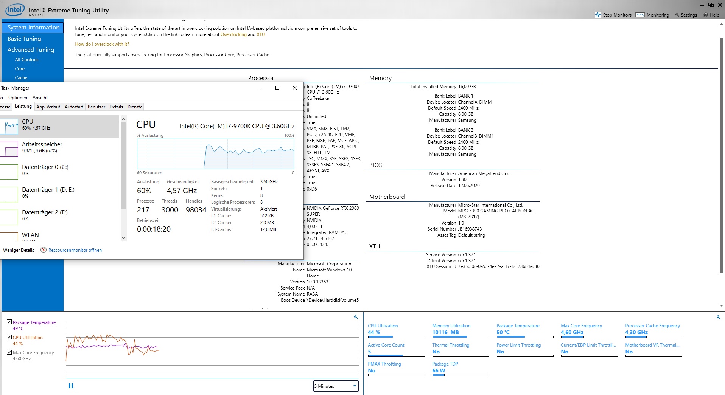The width and height of the screenshot is (725, 395).
Task: Follow the Overclocking link
Action: tap(233, 34)
